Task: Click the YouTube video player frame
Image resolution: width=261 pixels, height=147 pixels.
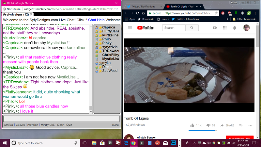Action: click(189, 75)
